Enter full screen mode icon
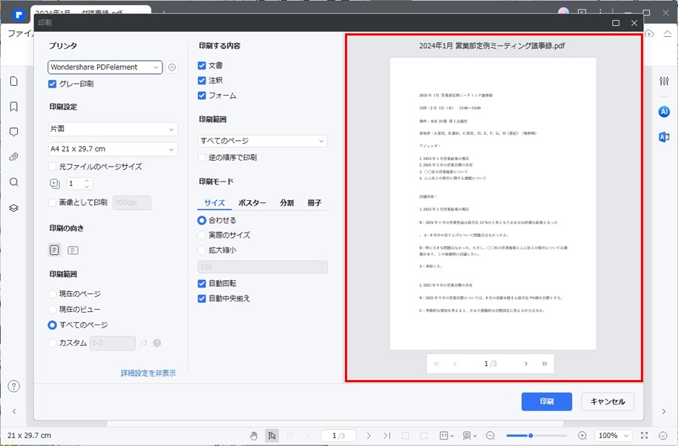Image resolution: width=678 pixels, height=446 pixels. pos(645,436)
